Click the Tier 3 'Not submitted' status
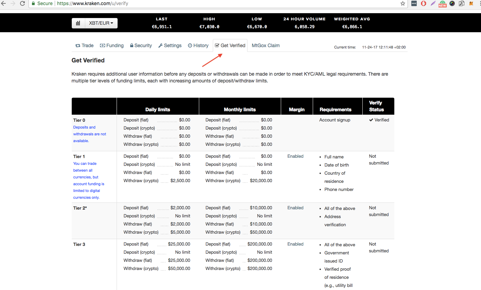The width and height of the screenshot is (481, 290). [379, 248]
